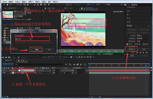
Task: Click analyze forward play arrow in tracker
Action: point(143,53)
